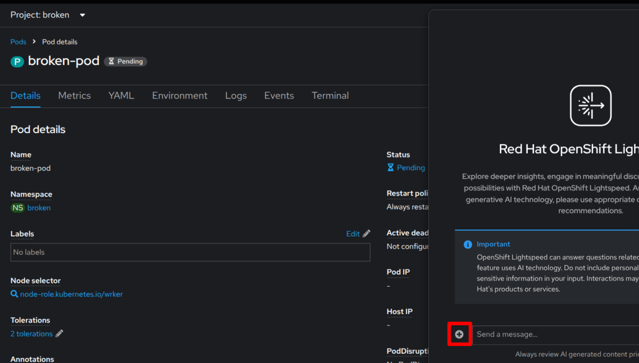Open the Logs tab
The width and height of the screenshot is (639, 363).
coord(236,96)
